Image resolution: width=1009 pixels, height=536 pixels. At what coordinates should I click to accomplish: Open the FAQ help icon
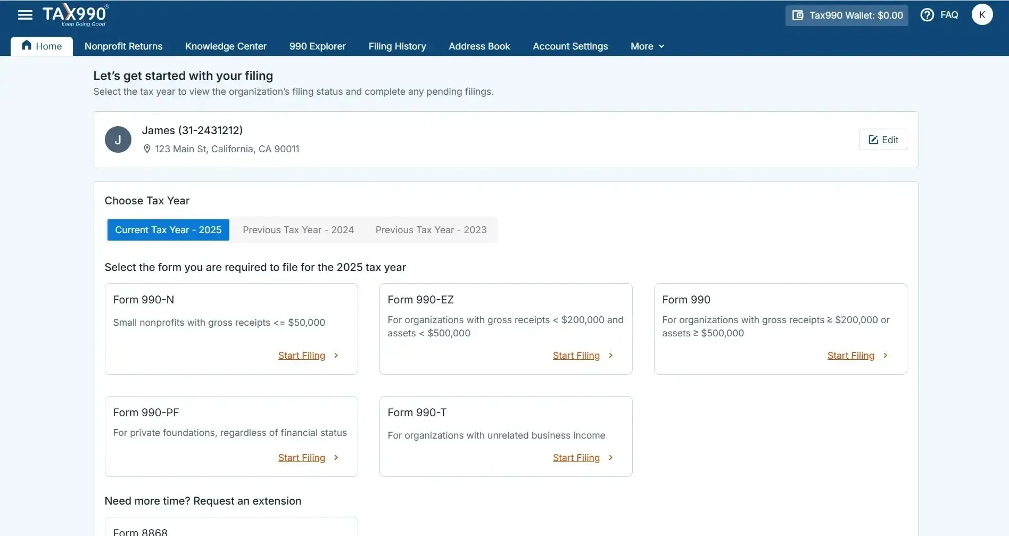click(x=928, y=15)
